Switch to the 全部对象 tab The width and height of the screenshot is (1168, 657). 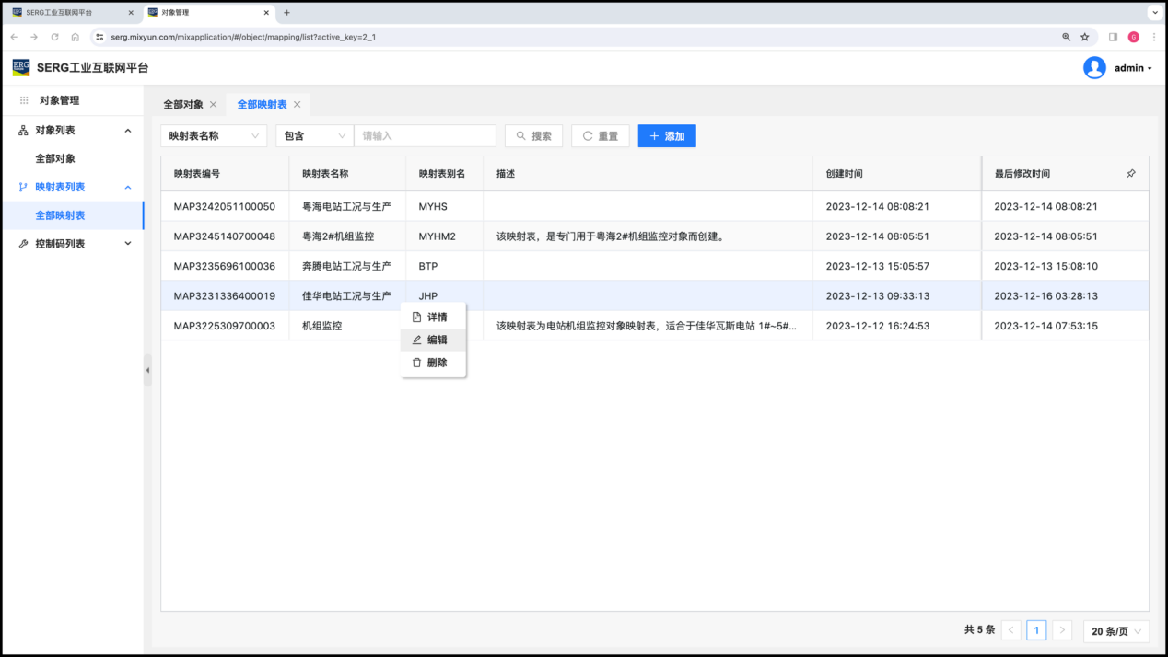pos(183,105)
